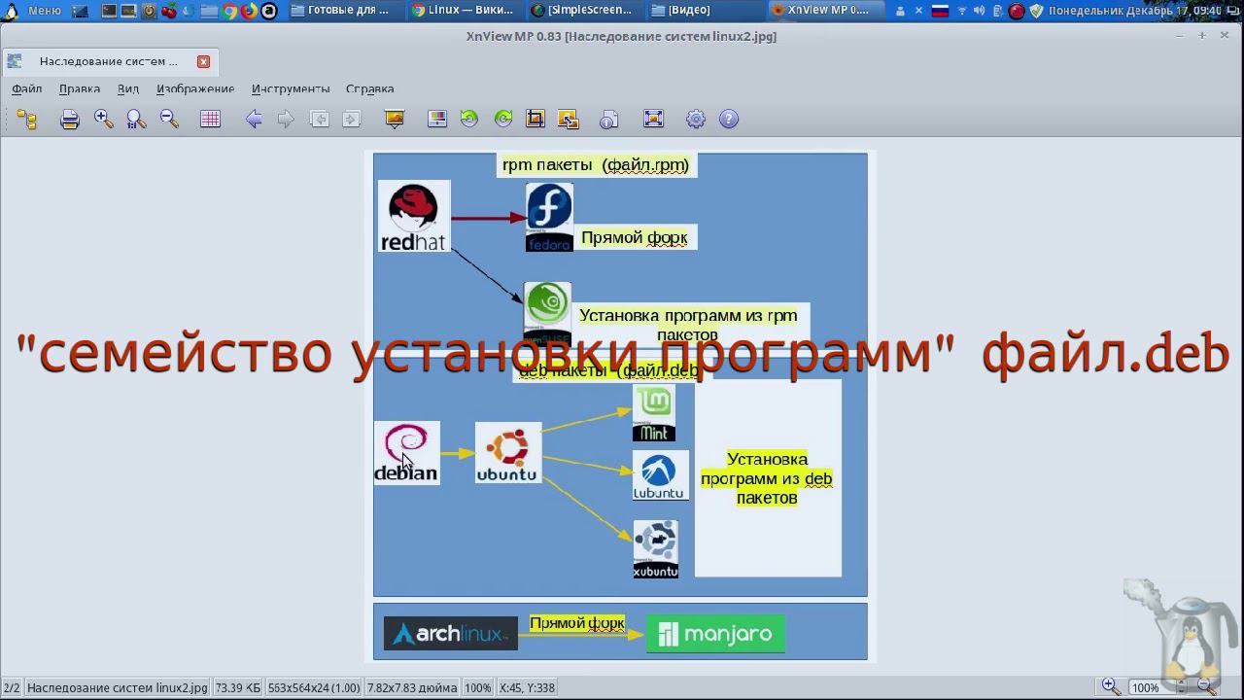Click the status bar zoom-in magnifier

1110,687
